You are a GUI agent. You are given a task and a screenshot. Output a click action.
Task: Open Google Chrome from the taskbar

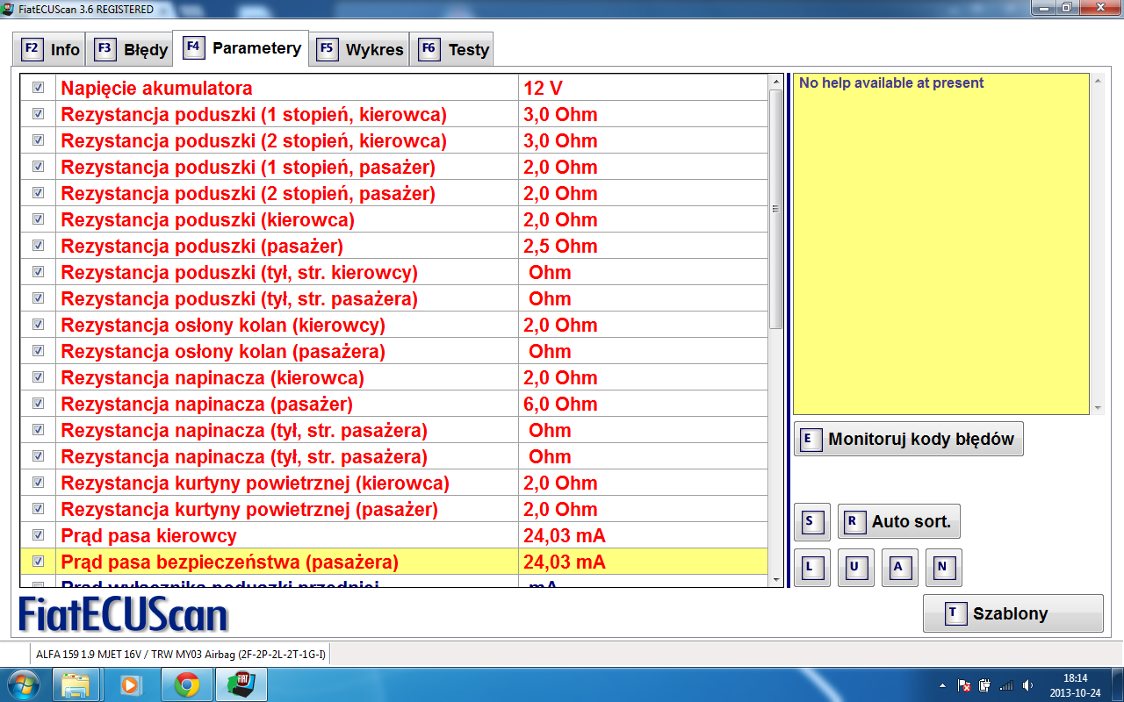pyautogui.click(x=186, y=684)
